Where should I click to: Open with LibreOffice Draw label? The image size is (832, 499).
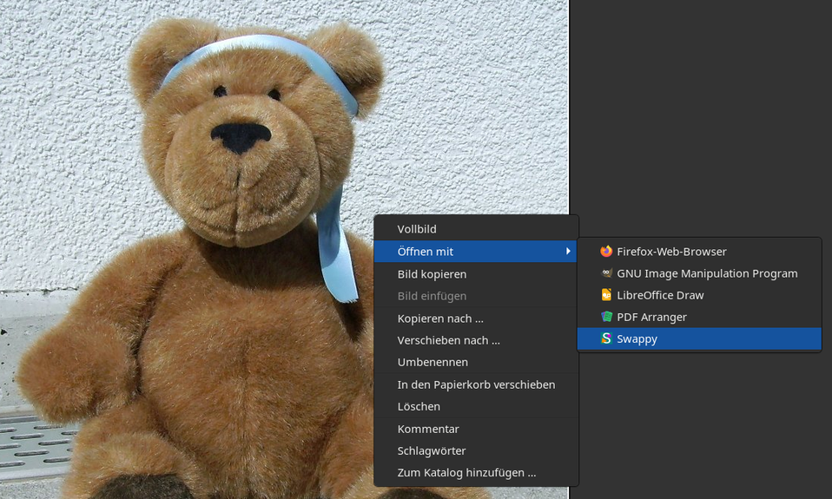[660, 295]
